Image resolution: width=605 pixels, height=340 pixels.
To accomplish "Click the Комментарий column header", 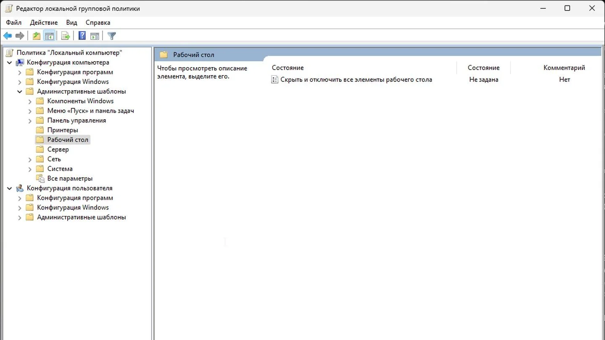I will pyautogui.click(x=564, y=68).
